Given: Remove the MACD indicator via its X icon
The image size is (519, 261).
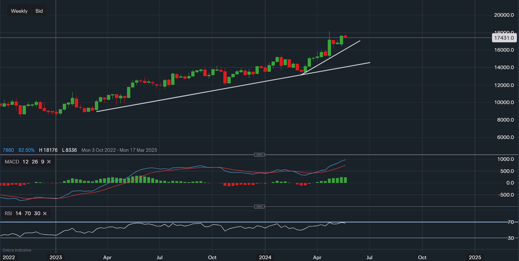Looking at the screenshot, I should pyautogui.click(x=49, y=162).
